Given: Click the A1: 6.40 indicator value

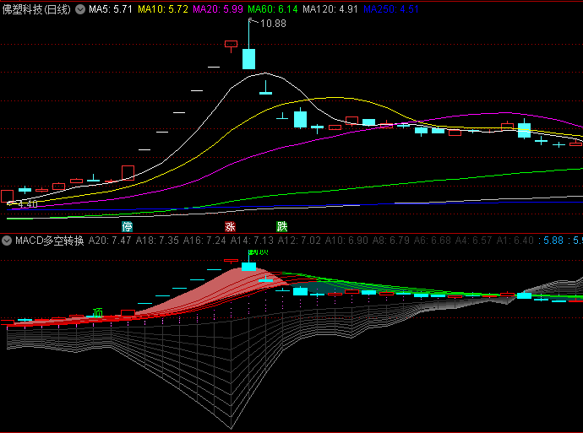Looking at the screenshot, I should click(x=515, y=241).
